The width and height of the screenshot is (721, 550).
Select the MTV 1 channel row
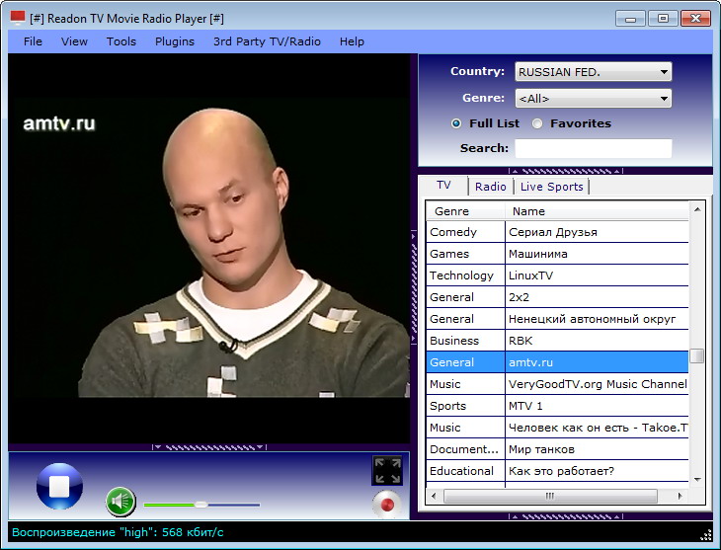click(x=557, y=406)
